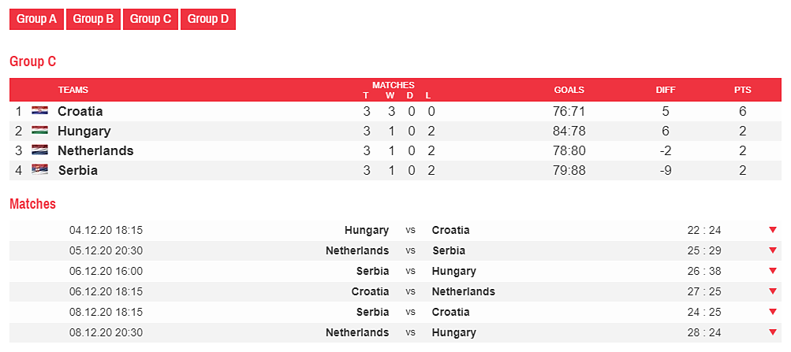791x352 pixels.
Task: Click the PTS column header
Action: pos(742,90)
